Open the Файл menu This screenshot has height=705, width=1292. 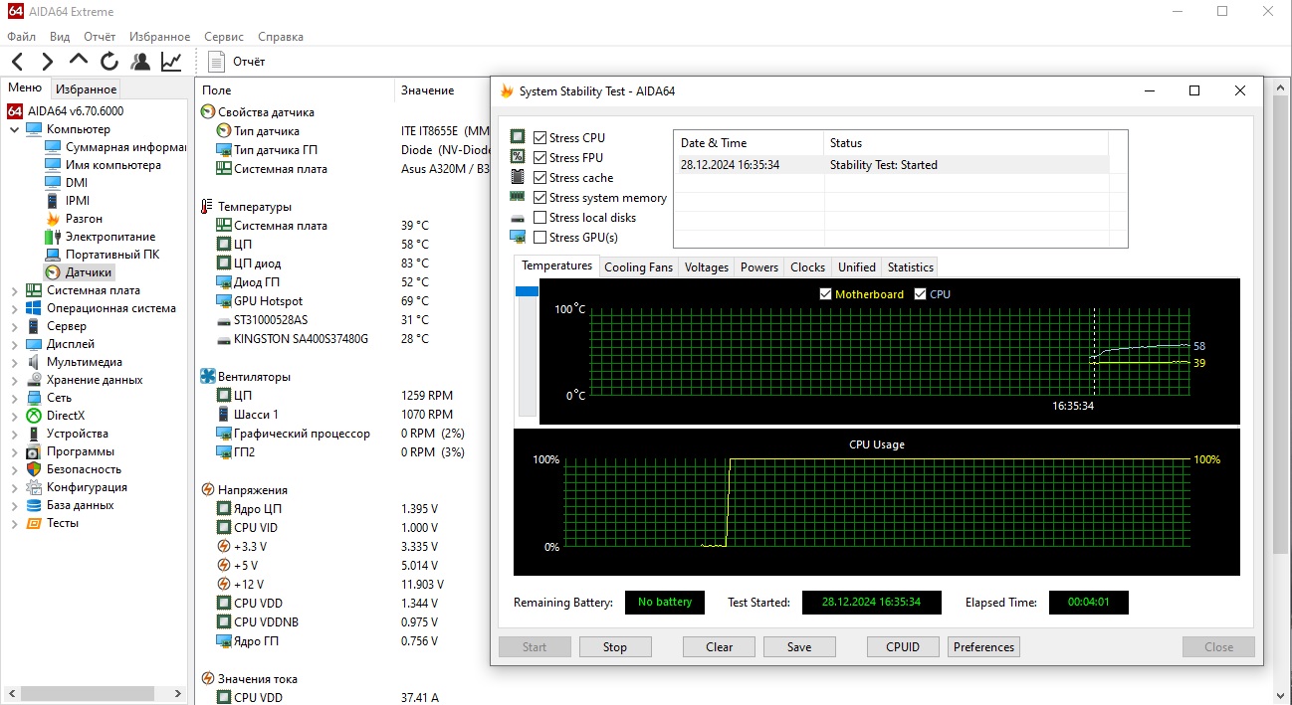pos(21,37)
